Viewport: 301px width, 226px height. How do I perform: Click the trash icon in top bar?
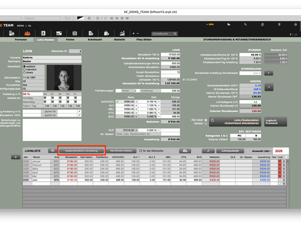[279, 25]
